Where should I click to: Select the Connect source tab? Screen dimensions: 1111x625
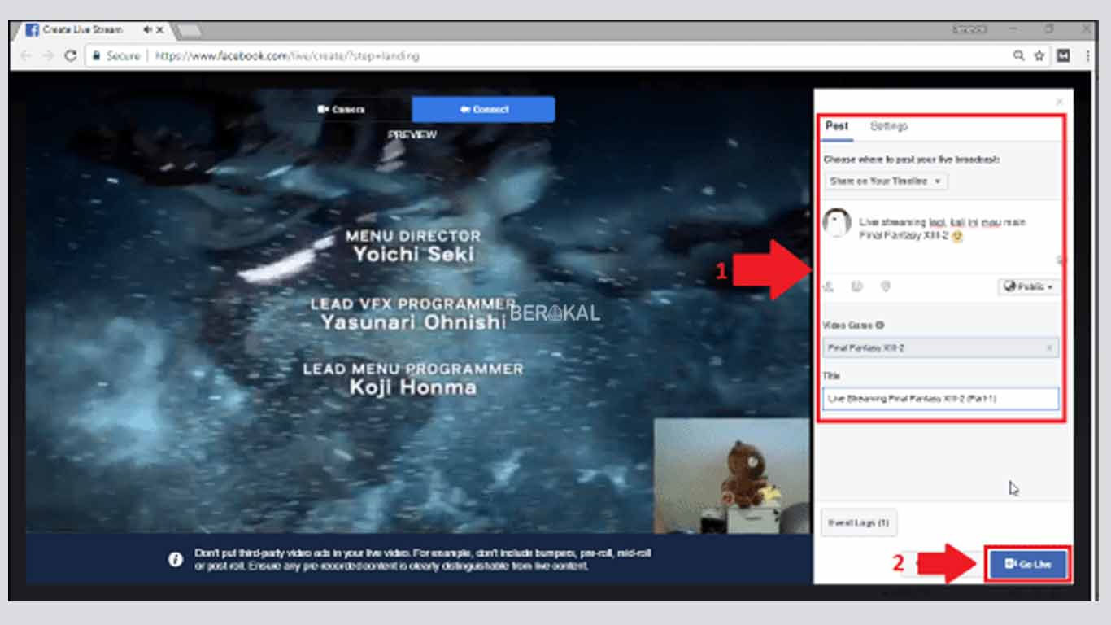point(484,109)
